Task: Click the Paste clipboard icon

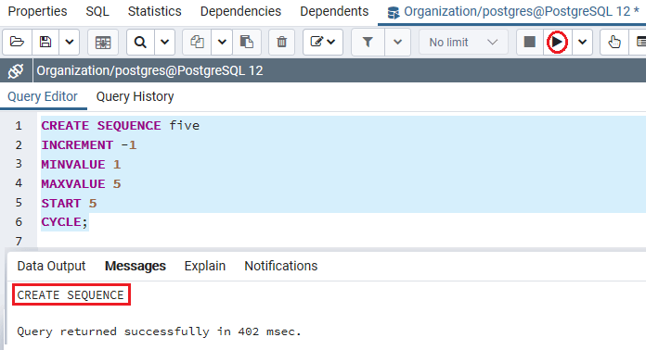Action: coord(247,42)
